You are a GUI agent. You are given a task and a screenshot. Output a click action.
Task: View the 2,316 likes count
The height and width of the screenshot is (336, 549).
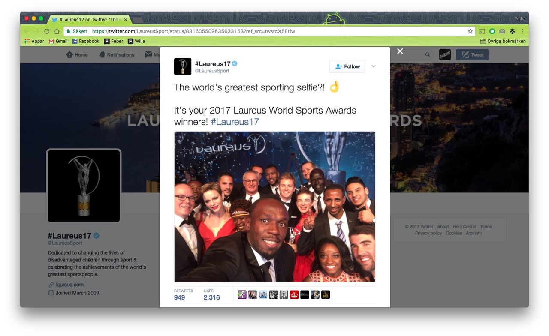(211, 297)
